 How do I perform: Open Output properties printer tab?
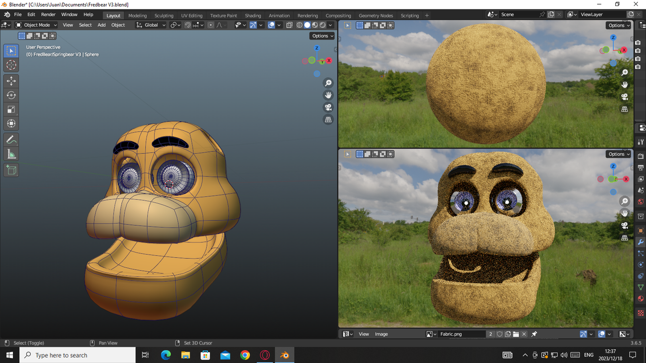641,167
